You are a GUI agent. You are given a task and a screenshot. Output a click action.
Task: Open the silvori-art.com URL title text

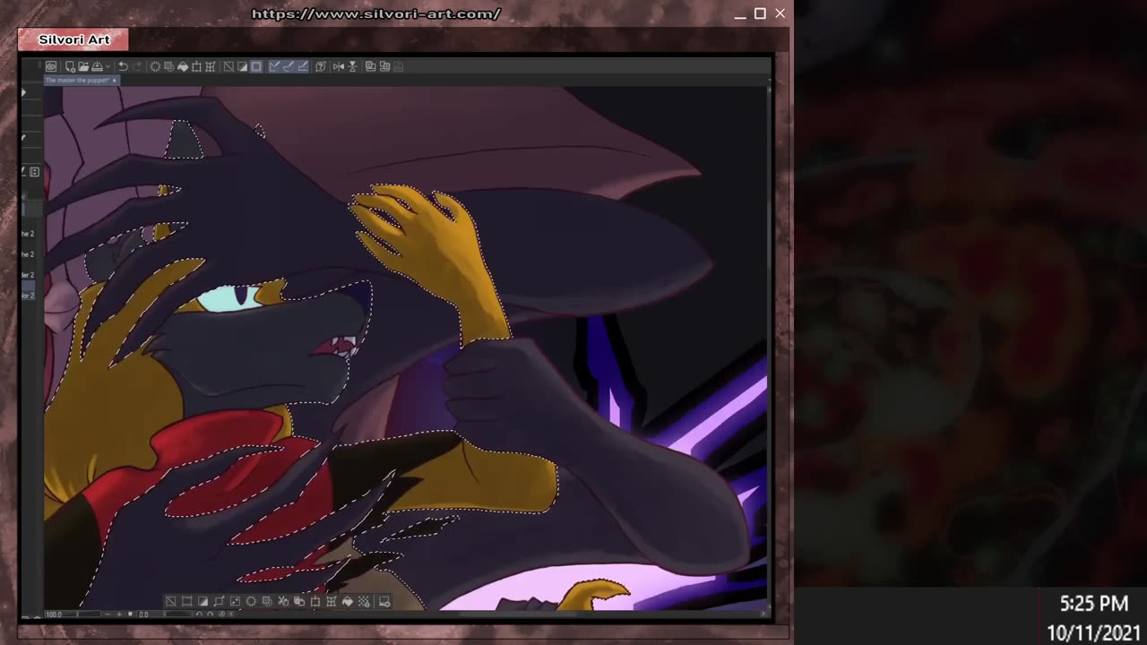[x=376, y=13]
